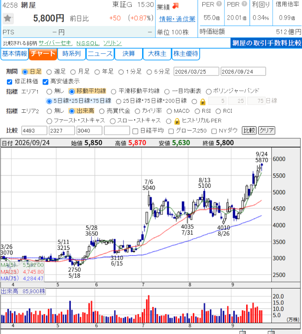Screen dimensions: 302x334
Task: Open the 時系列 tab
Action: 71,54
